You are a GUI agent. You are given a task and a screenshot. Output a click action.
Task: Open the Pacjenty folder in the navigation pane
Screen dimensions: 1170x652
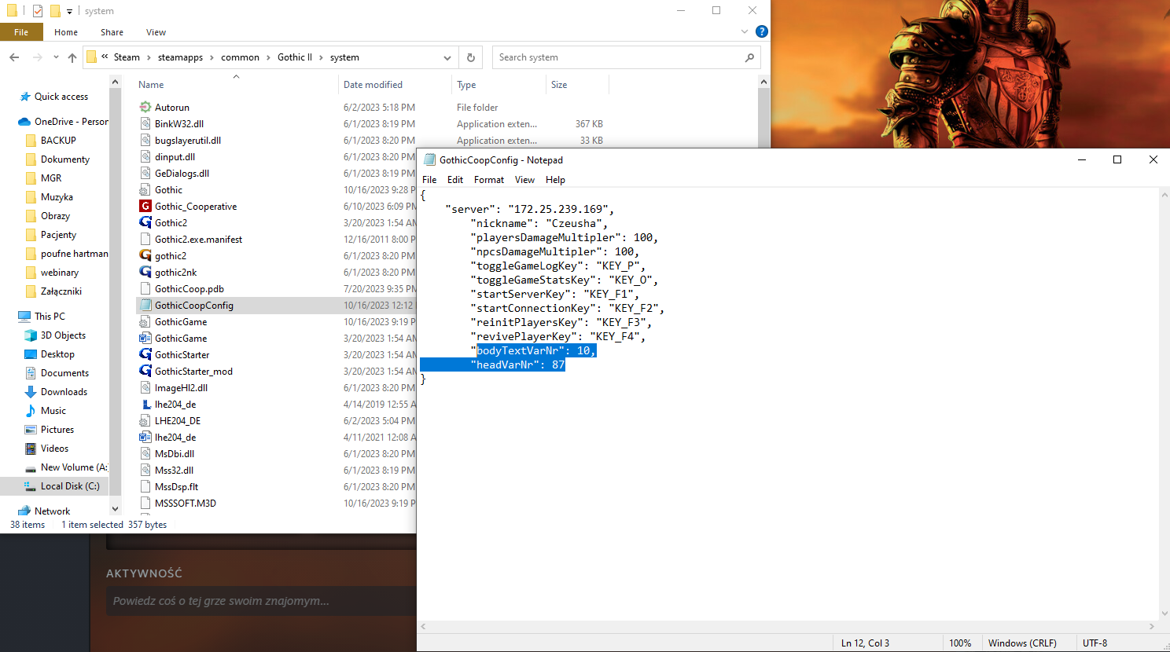click(x=59, y=235)
